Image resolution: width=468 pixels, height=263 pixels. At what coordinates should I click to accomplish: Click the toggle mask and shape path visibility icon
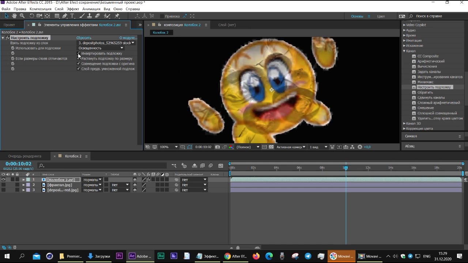click(189, 147)
